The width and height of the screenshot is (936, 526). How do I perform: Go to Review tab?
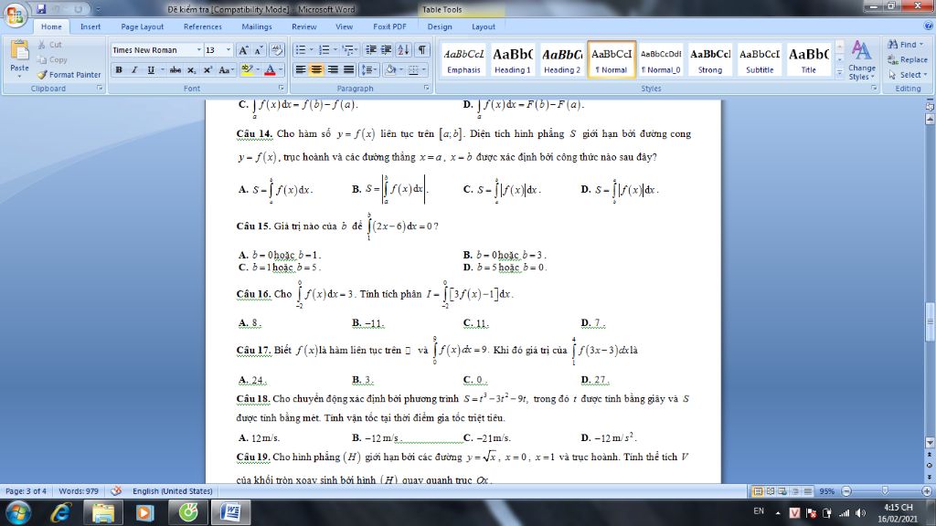(x=303, y=26)
